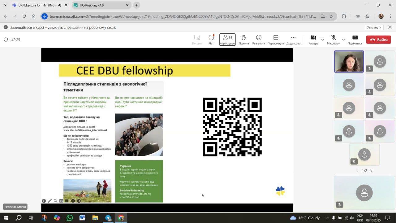Open the view layout options (Переглянути)

tap(276, 39)
